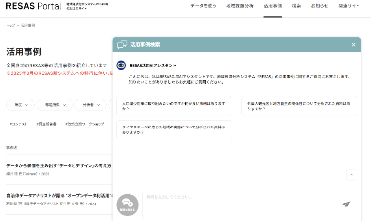Open the 検索 navigation item

296,6
